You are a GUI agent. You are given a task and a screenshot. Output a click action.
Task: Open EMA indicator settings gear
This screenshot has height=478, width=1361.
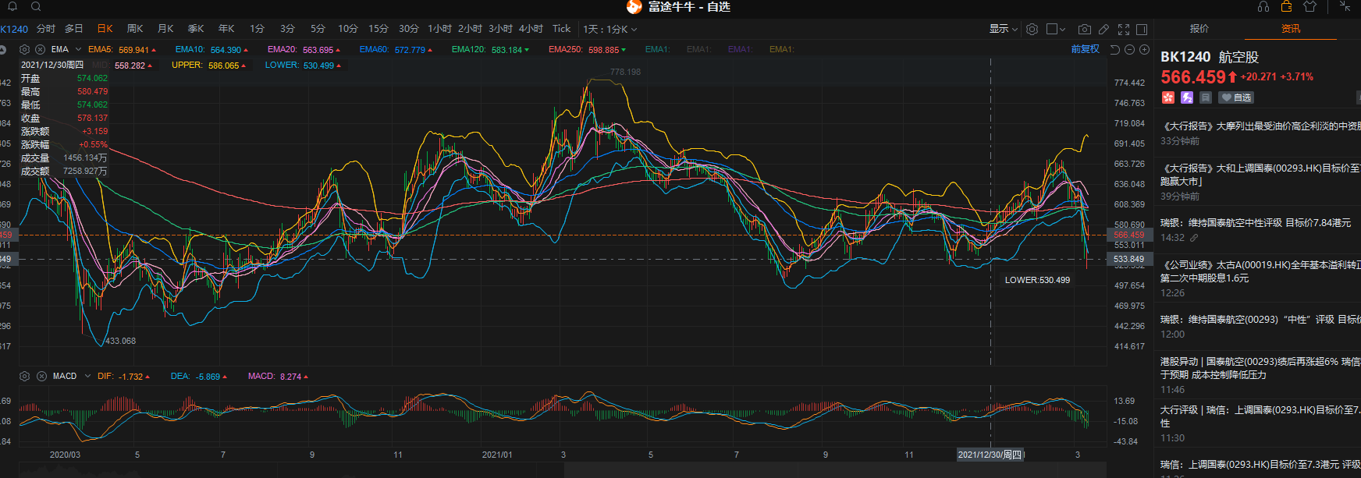click(x=24, y=49)
